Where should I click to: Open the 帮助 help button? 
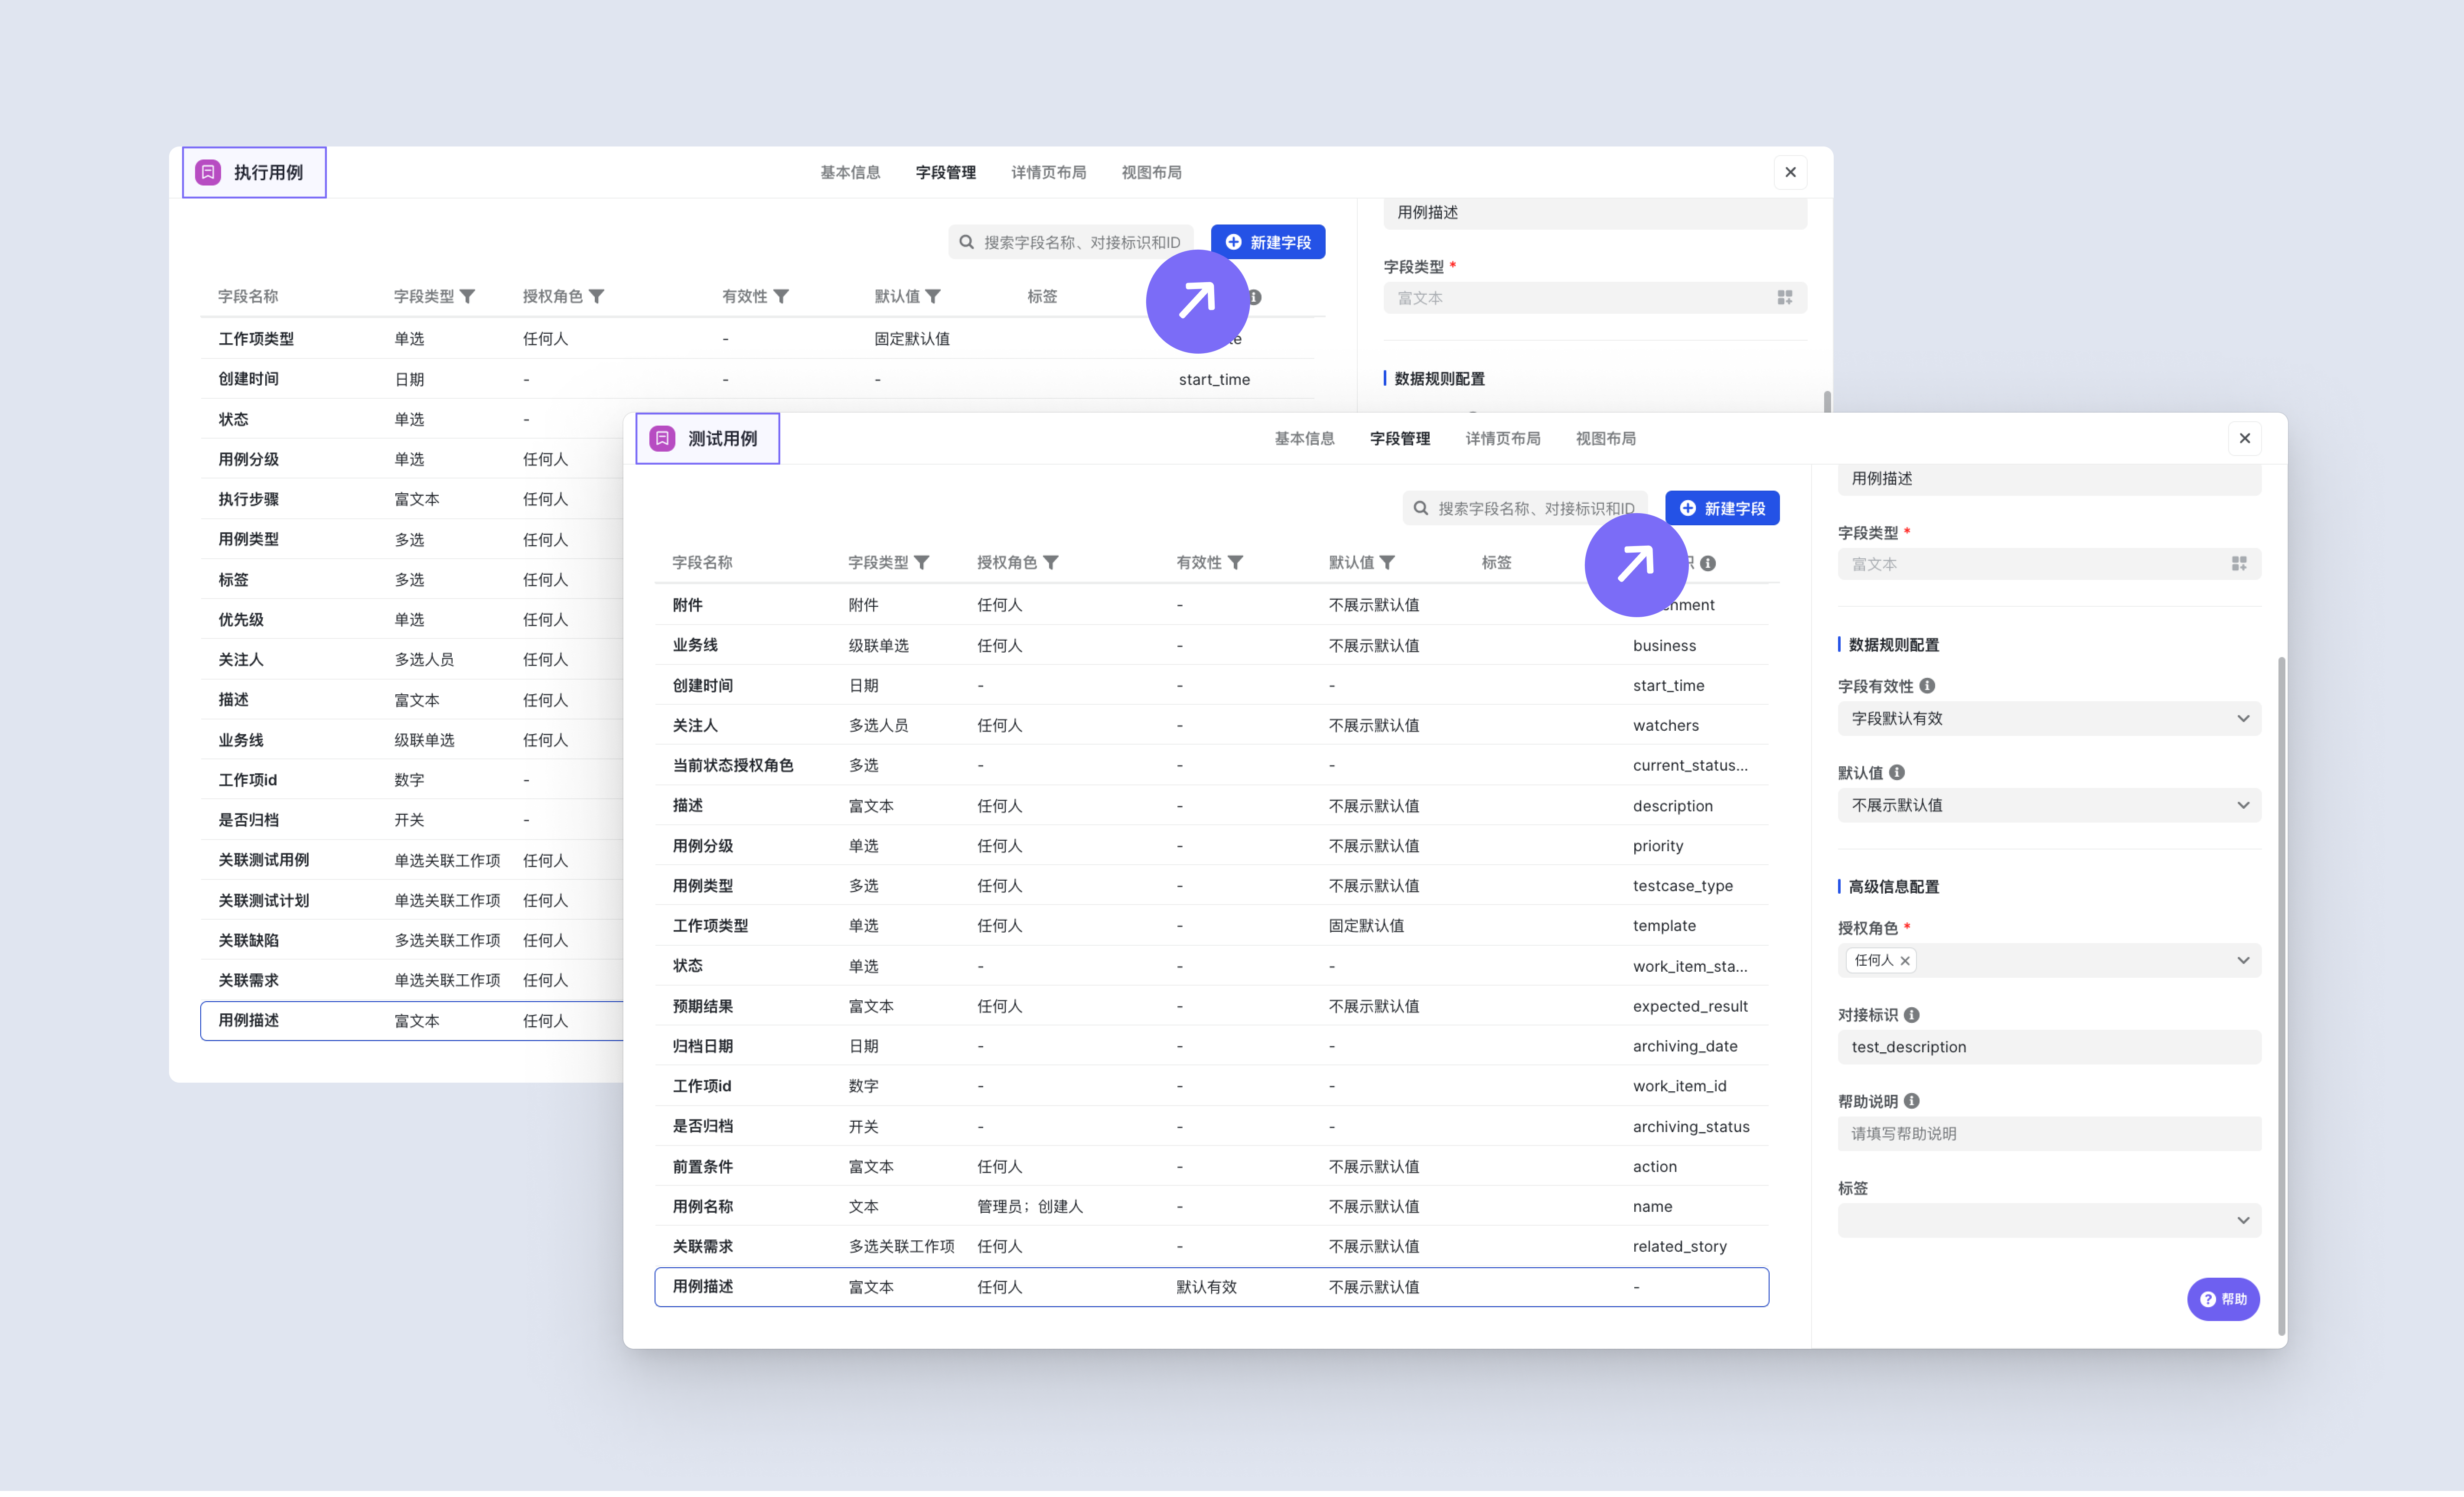(2223, 1300)
